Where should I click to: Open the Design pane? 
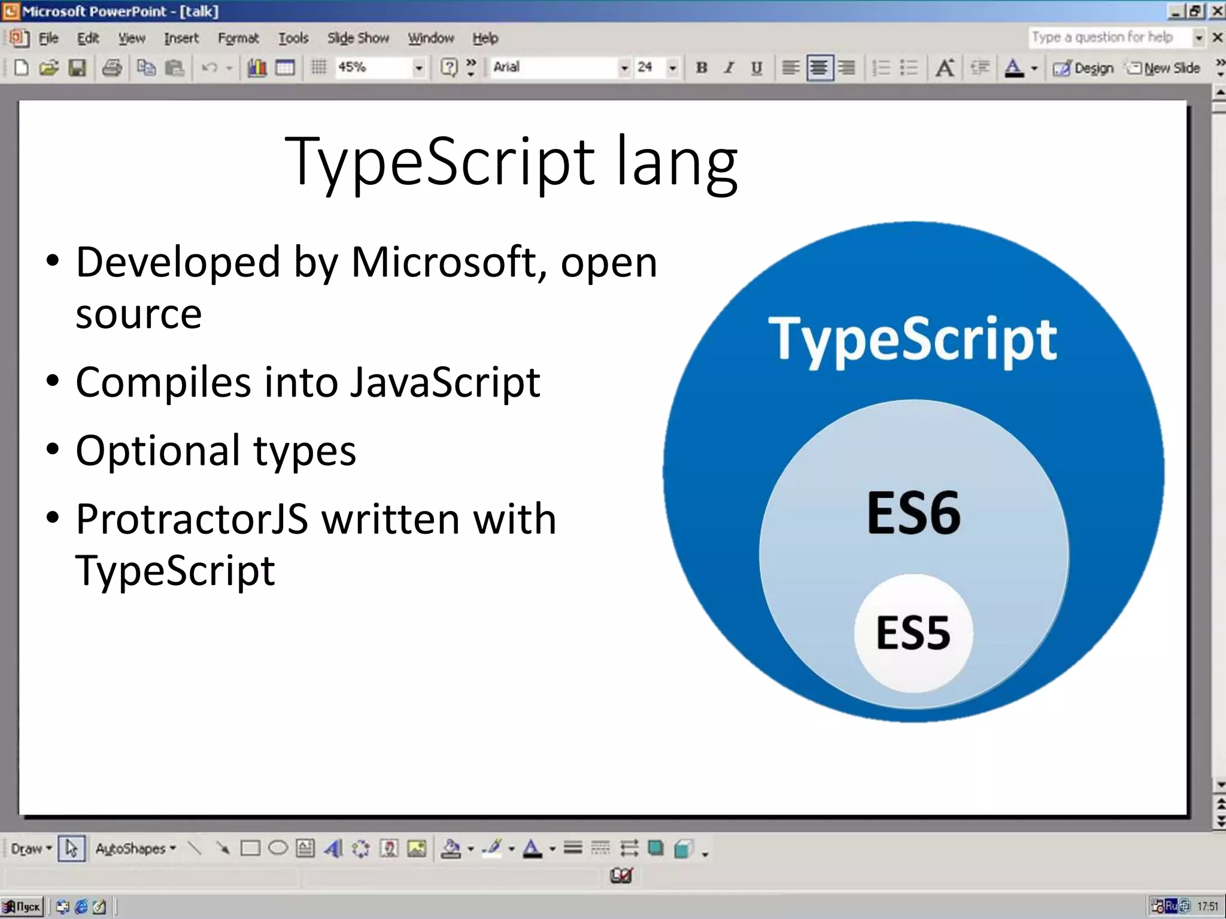tap(1084, 68)
